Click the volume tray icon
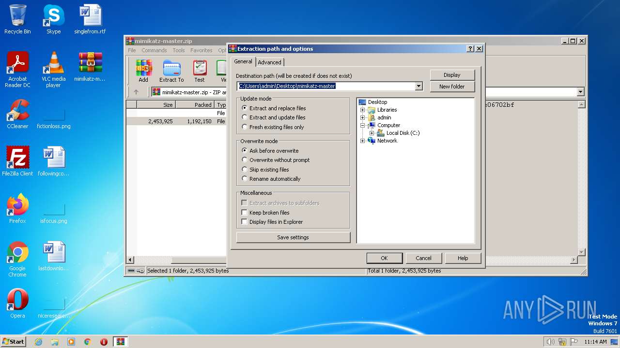The width and height of the screenshot is (620, 348). point(550,342)
